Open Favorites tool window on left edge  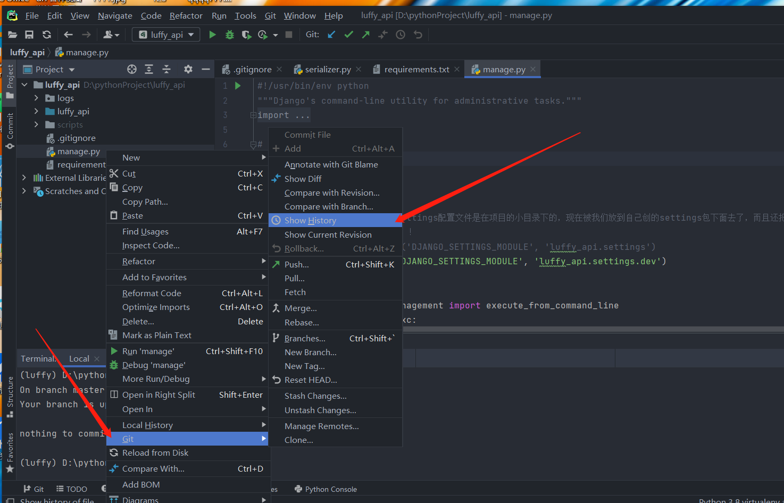10,452
